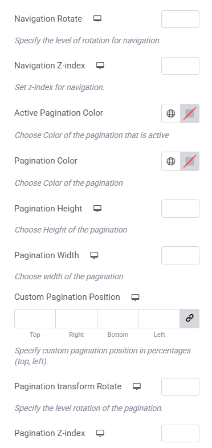The image size is (212, 448).
Task: Focus the Navigation Rotate input field
Action: point(180,19)
